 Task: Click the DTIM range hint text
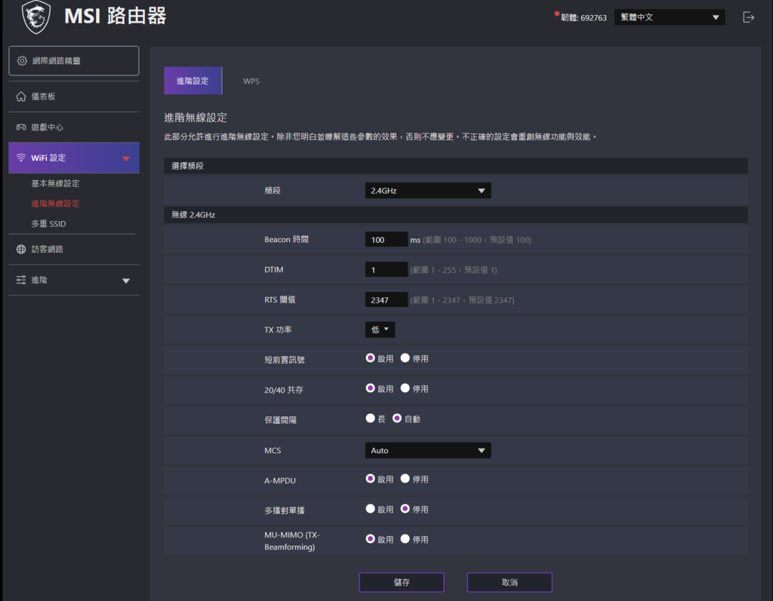click(x=454, y=270)
